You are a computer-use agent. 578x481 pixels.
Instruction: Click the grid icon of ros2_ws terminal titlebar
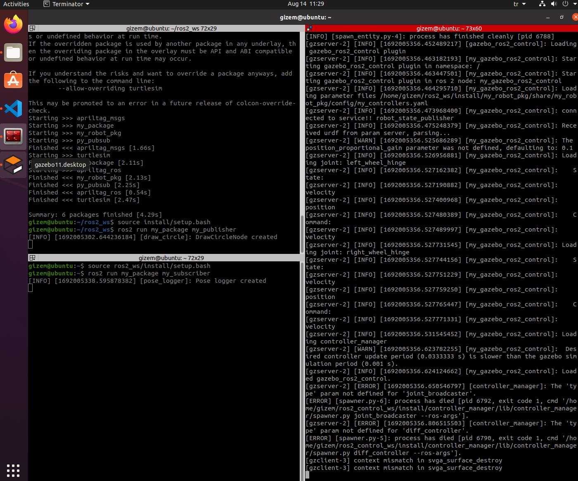point(32,28)
